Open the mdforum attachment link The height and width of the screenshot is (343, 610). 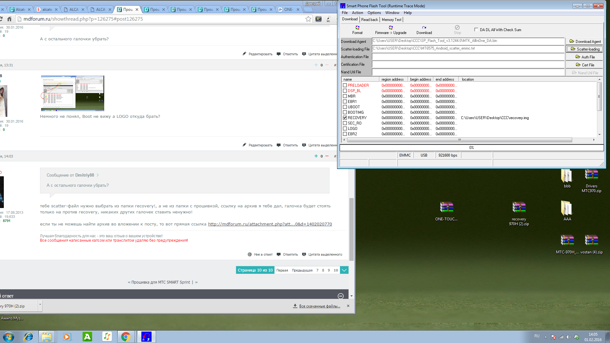[x=270, y=224]
